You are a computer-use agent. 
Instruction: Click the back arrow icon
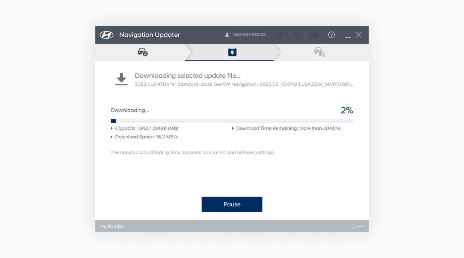point(297,35)
